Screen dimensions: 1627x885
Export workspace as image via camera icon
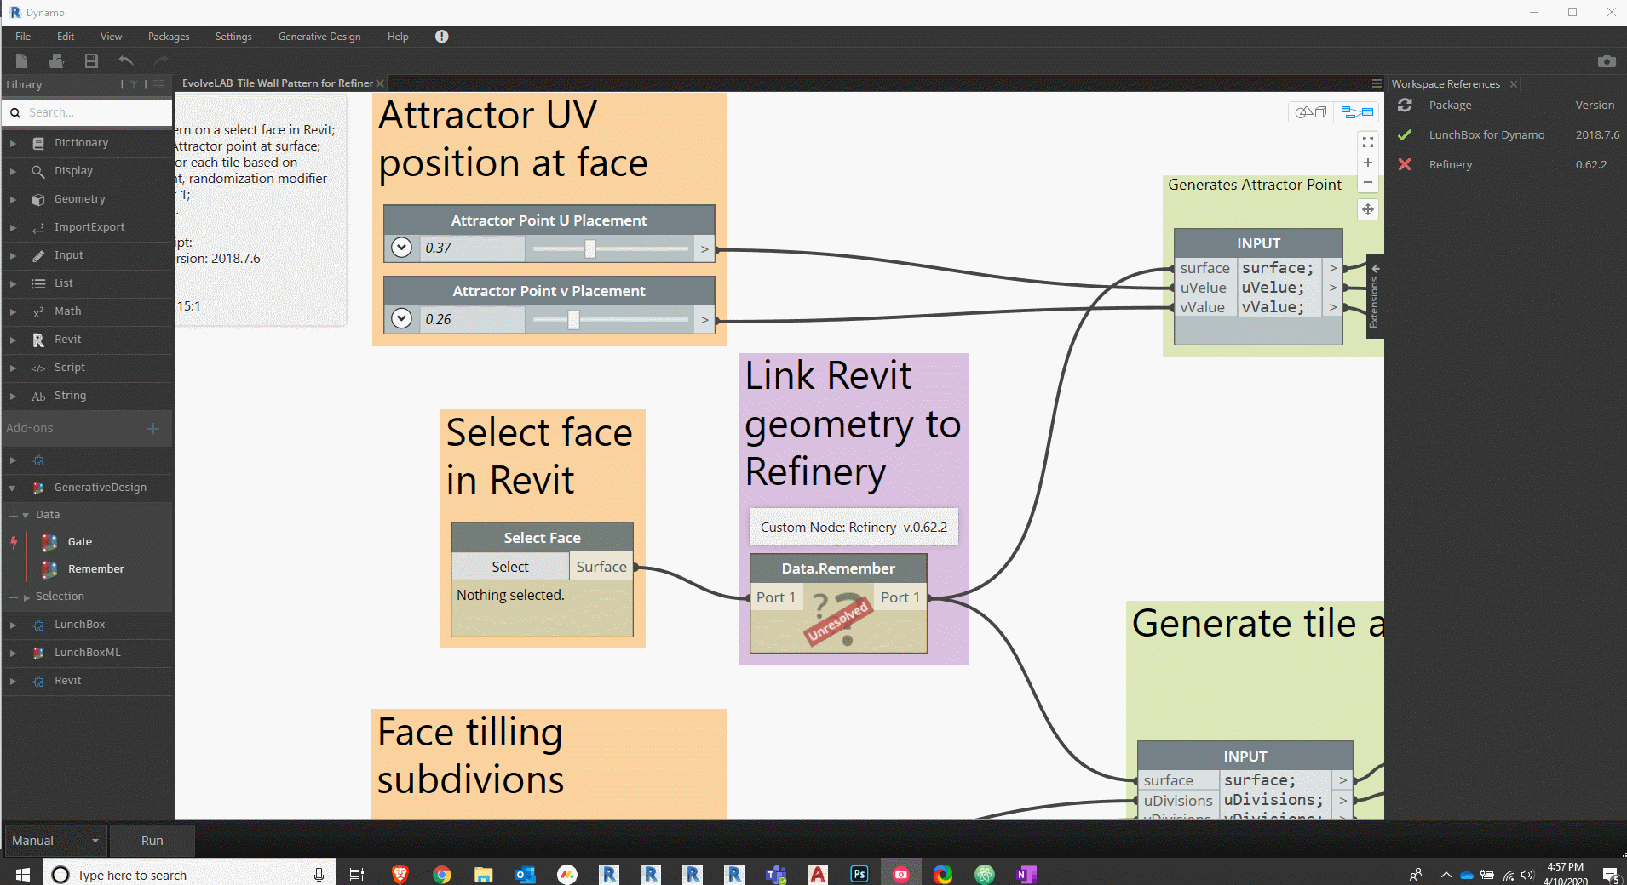click(1607, 61)
